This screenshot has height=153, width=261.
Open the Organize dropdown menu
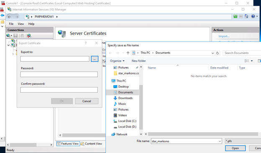(117, 61)
